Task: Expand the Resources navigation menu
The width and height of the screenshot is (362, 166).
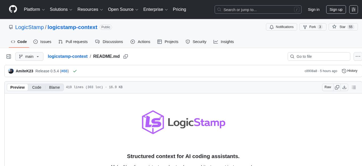Action: click(x=90, y=9)
